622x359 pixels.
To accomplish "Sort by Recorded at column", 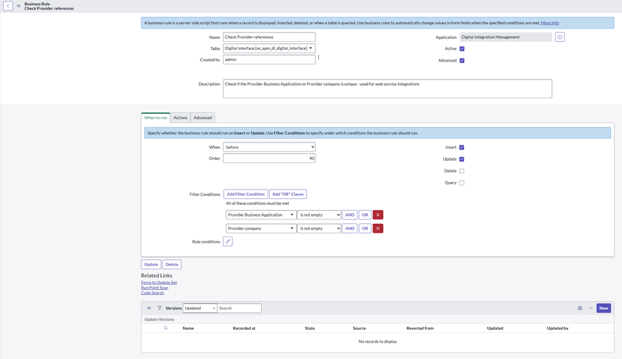I will (244, 328).
